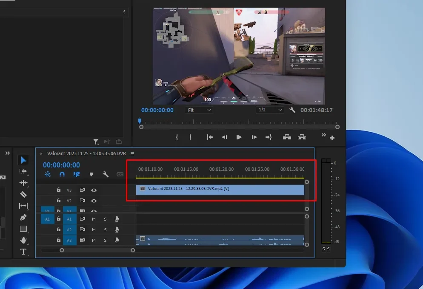Open Program Monitor settings wrench

pyautogui.click(x=292, y=110)
